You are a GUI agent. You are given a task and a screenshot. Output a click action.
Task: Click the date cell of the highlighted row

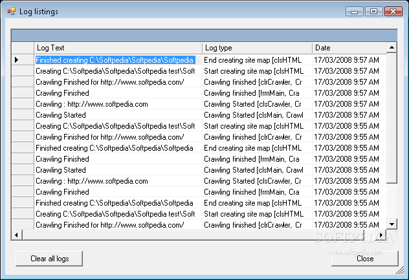[349, 60]
